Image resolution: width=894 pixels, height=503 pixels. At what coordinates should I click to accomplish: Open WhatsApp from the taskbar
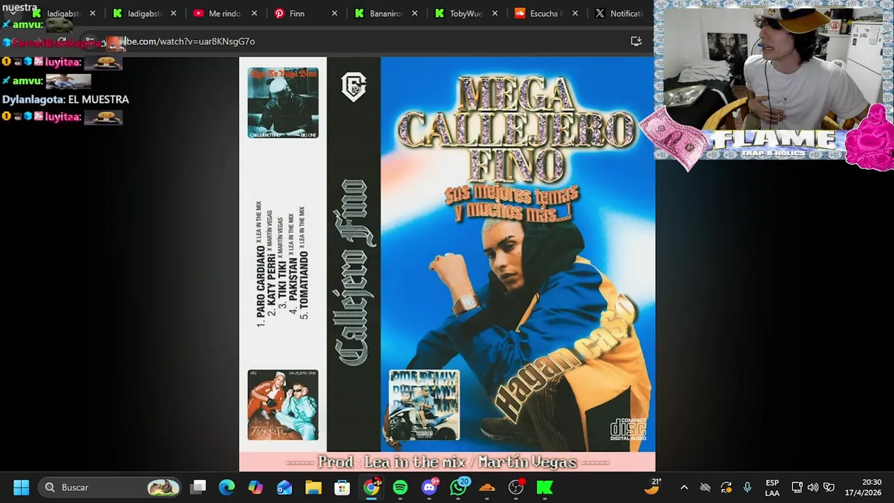click(458, 487)
